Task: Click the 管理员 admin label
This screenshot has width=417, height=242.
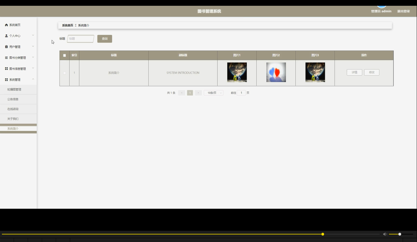Action: tap(381, 11)
